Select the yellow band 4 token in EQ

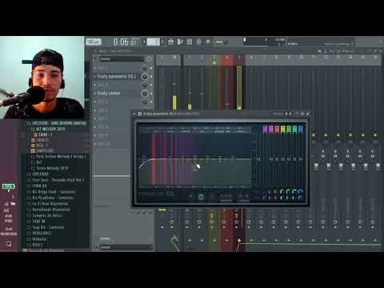(283, 130)
